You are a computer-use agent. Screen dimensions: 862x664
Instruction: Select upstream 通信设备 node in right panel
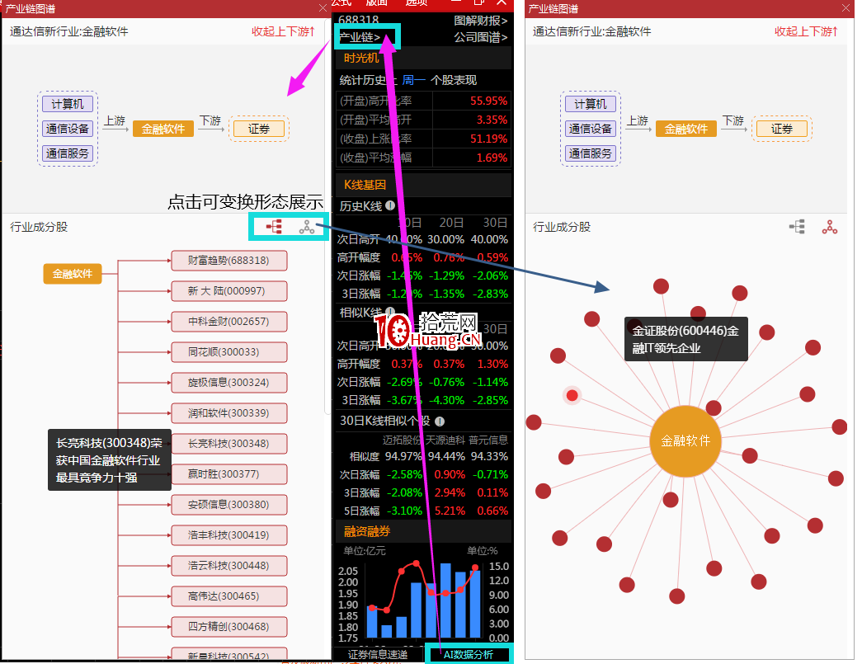click(x=591, y=129)
